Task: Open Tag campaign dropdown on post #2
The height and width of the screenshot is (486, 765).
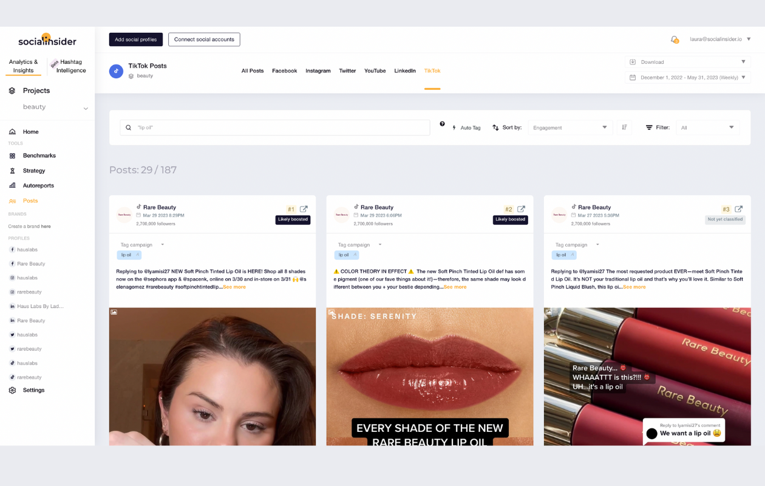Action: tap(360, 245)
